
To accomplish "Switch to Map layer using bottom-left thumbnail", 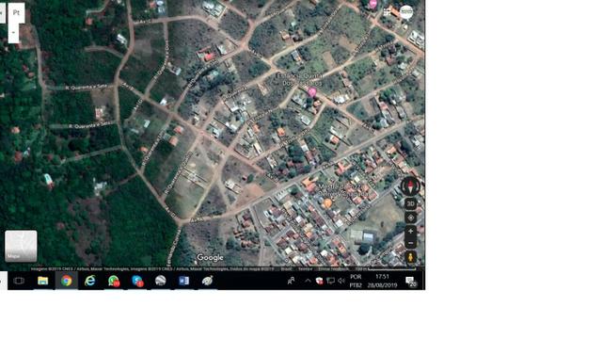I will coord(21,246).
